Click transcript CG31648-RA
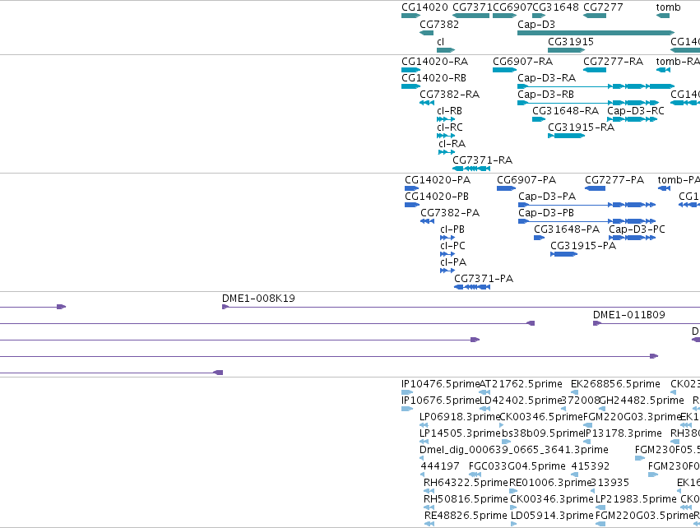 pyautogui.click(x=539, y=119)
